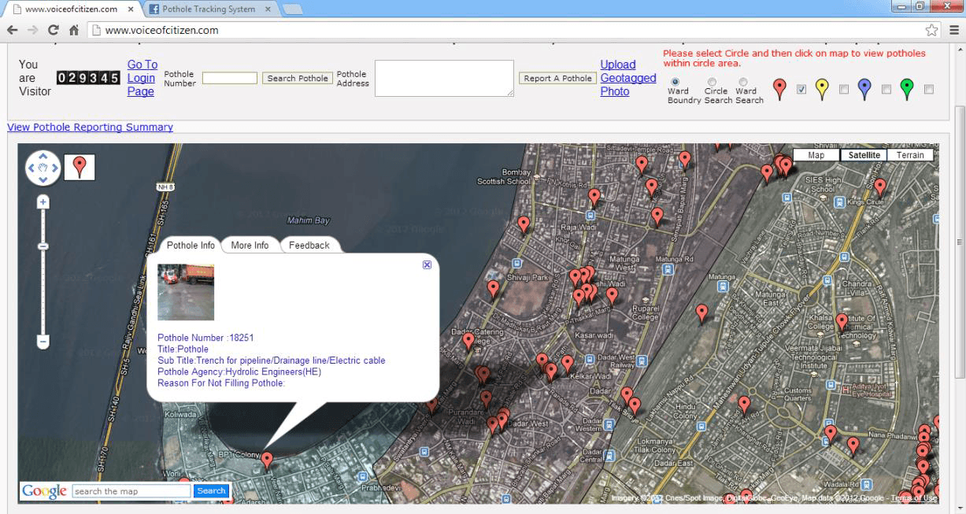The height and width of the screenshot is (514, 966).
Task: Open Chrome menu icon
Action: click(x=953, y=30)
